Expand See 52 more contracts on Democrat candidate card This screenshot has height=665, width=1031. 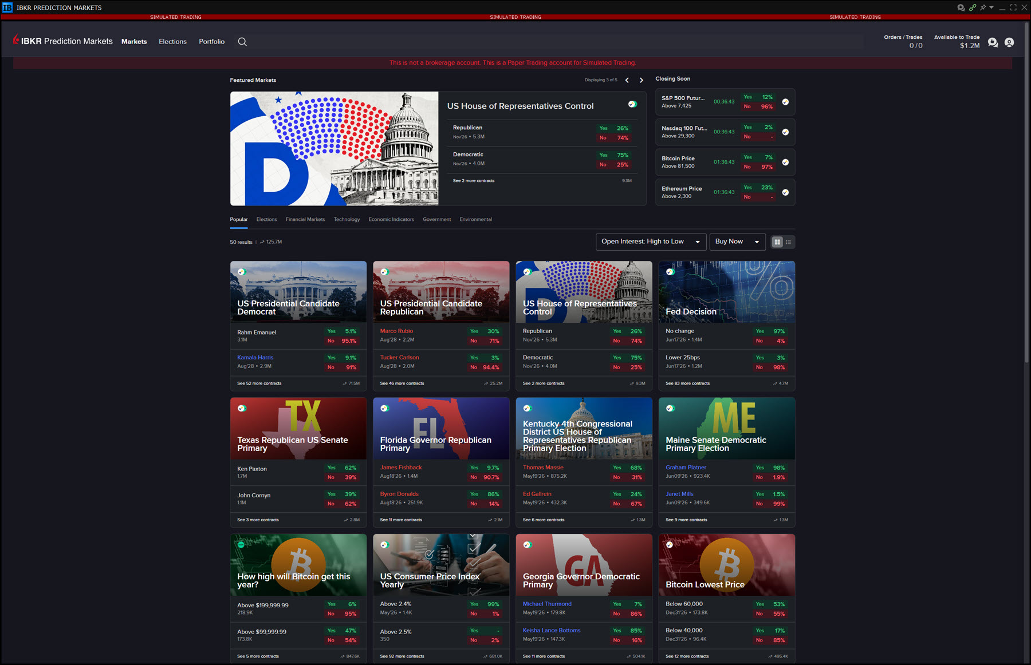click(259, 383)
